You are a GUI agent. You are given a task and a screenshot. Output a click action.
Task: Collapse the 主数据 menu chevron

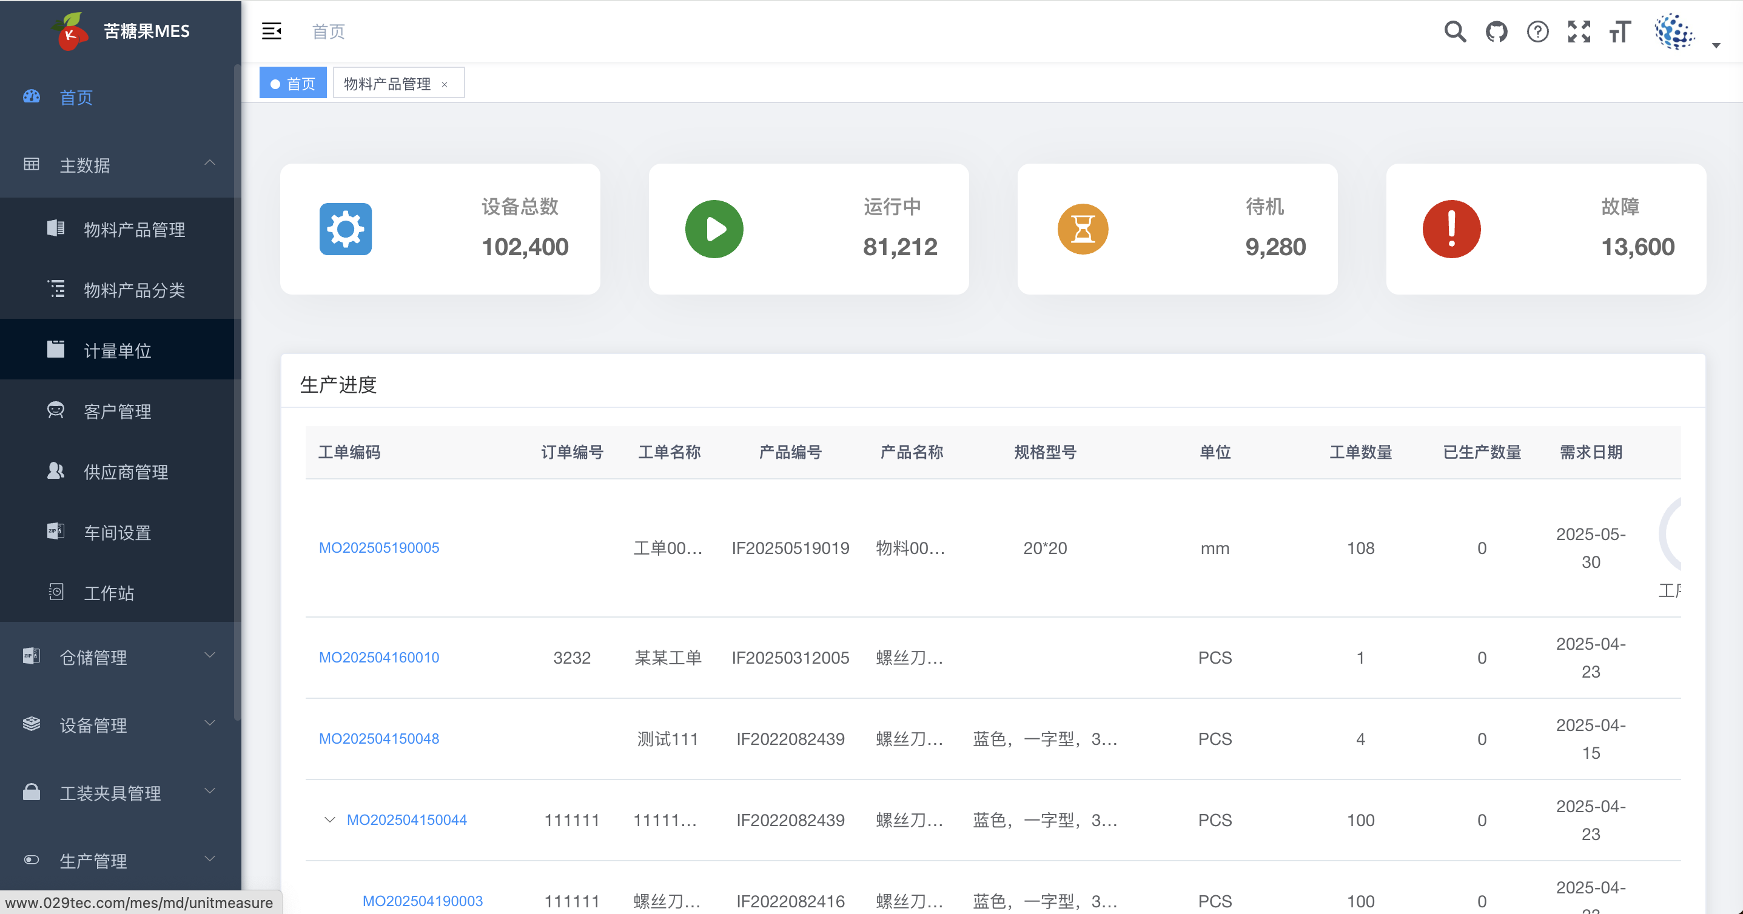(210, 164)
